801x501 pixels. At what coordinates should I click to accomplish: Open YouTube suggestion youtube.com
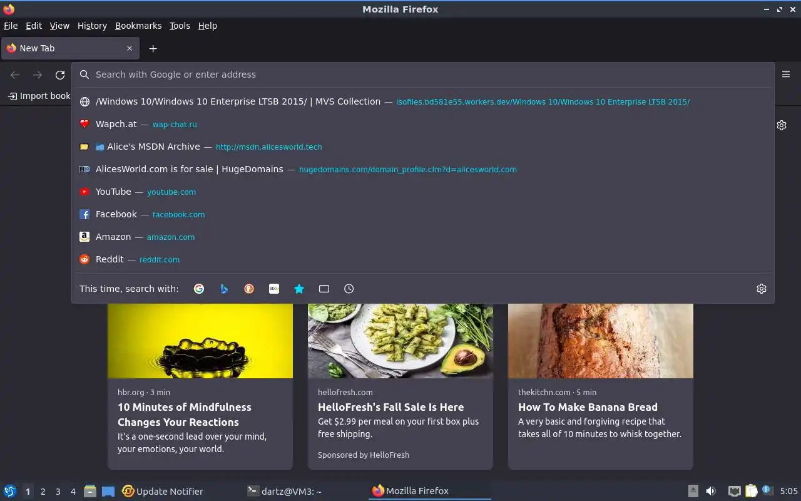tap(423, 192)
